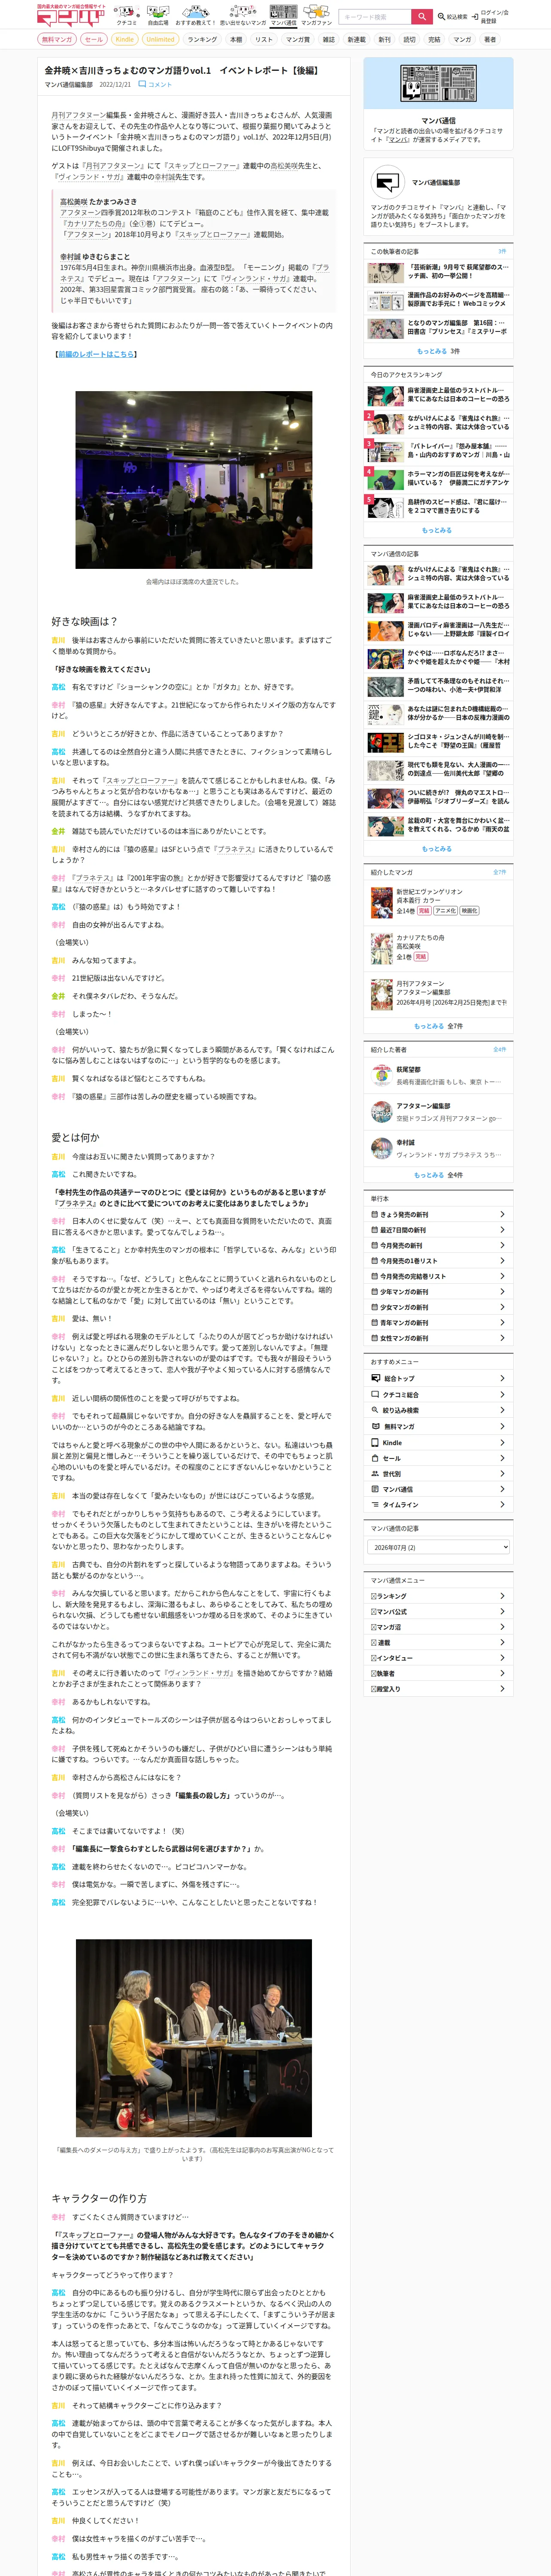Select the Unlimited pill in the nav bar

click(160, 40)
